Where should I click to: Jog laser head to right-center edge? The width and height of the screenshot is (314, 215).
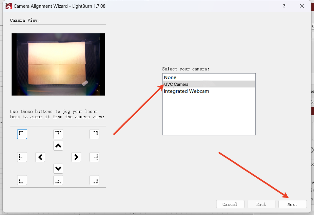pos(94,157)
